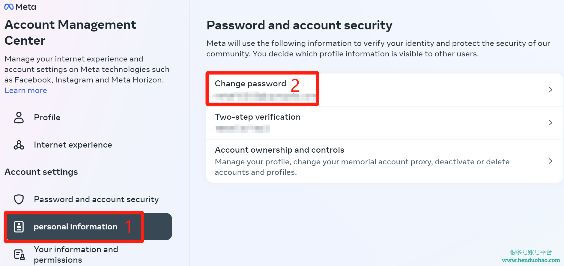Expand Account ownership and controls chevron
This screenshot has height=266, width=564.
pyautogui.click(x=550, y=161)
